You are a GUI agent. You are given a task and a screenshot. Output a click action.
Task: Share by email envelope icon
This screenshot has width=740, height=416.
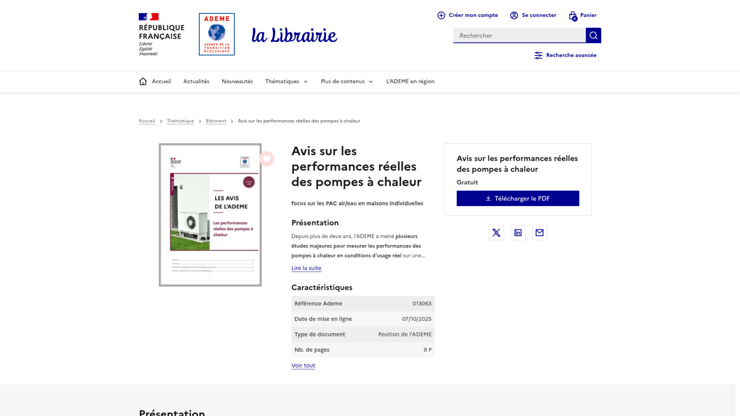[539, 232]
